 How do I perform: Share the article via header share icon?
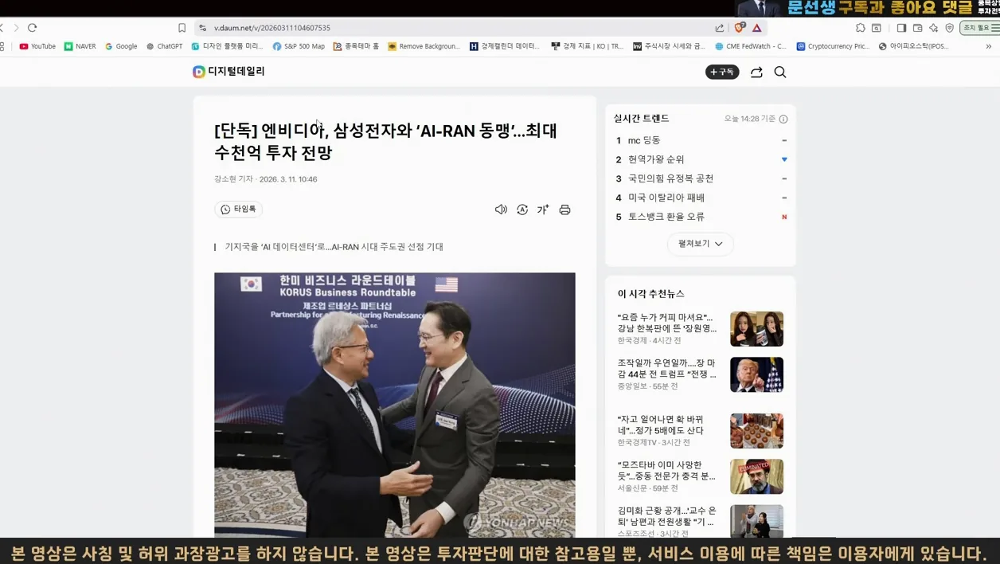[x=756, y=72]
